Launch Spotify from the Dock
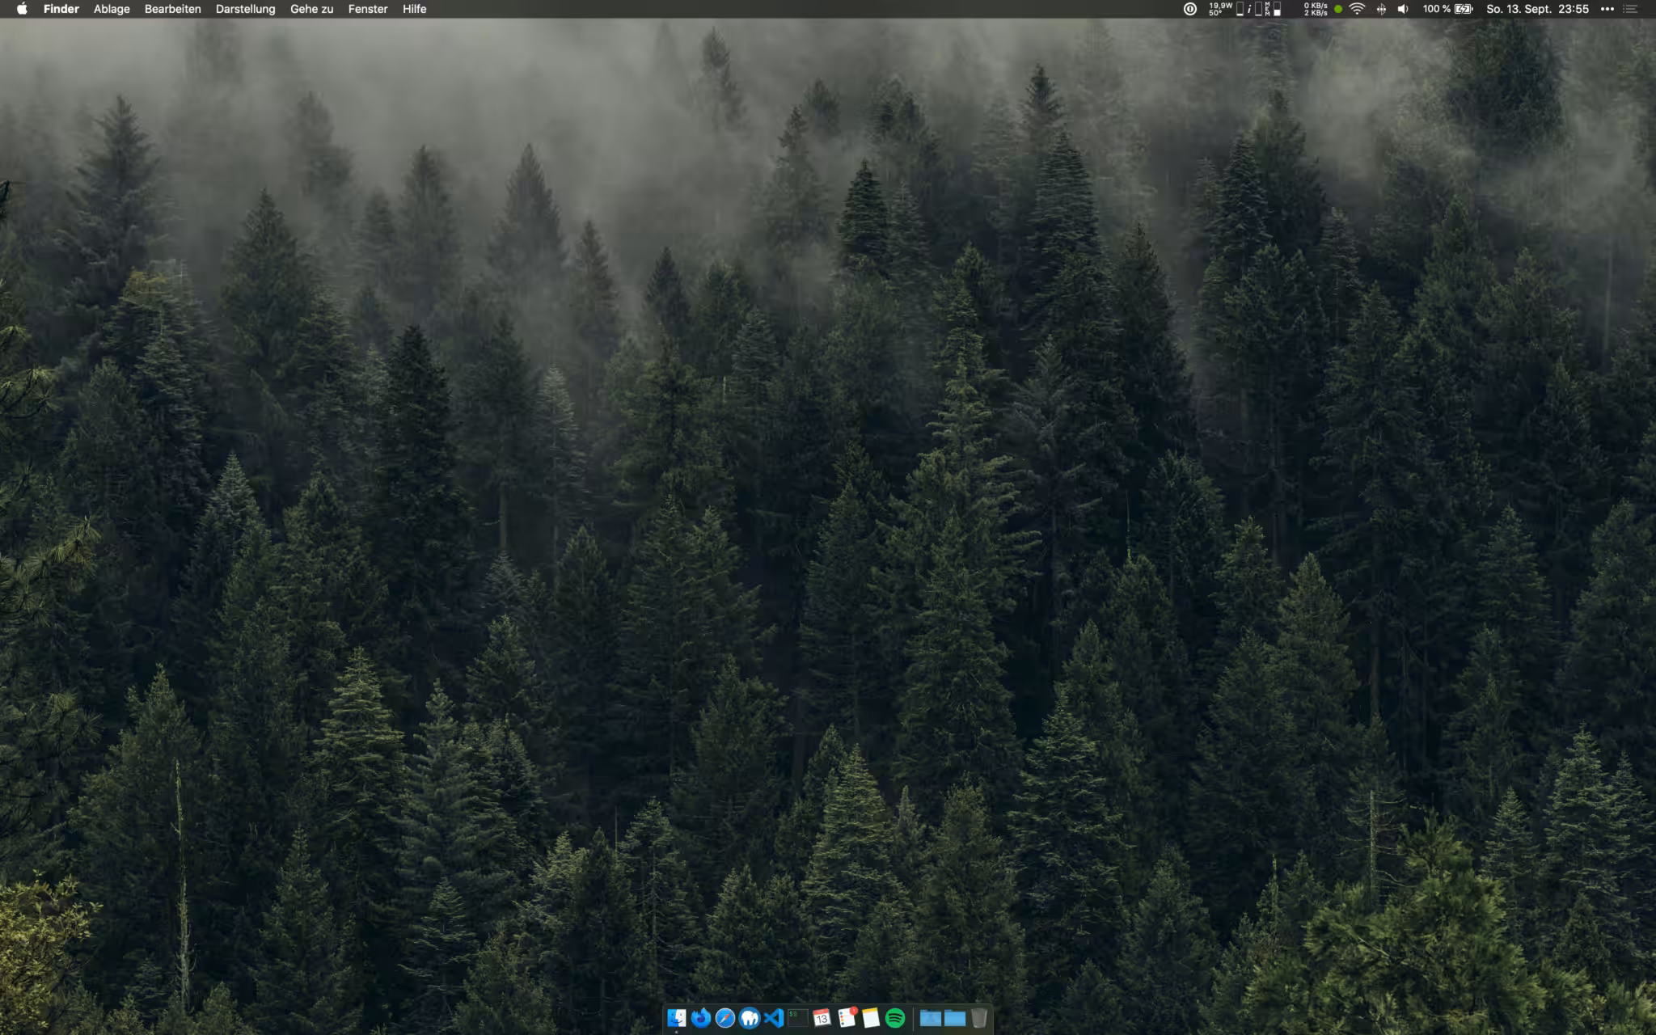The image size is (1656, 1035). (895, 1018)
